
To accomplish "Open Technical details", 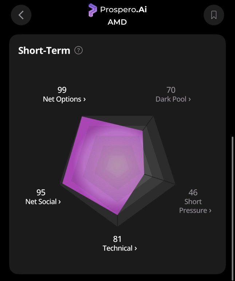I will click(x=120, y=248).
